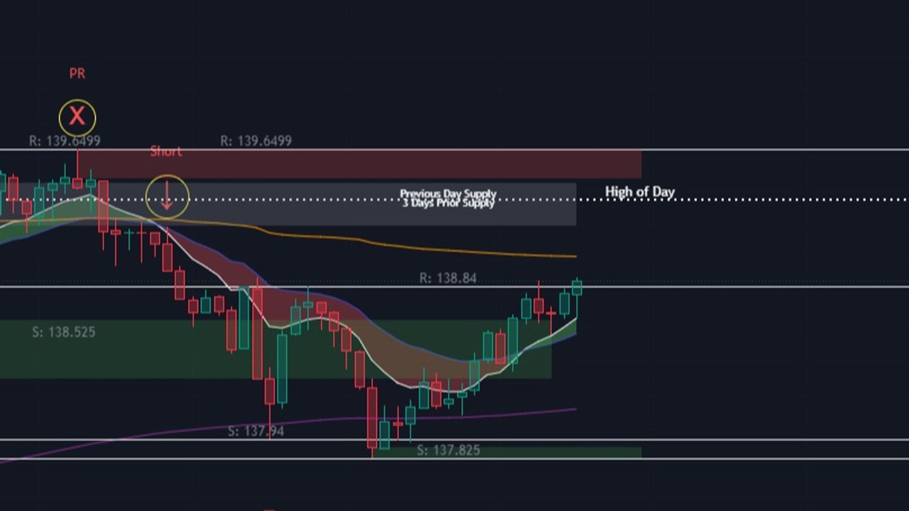The image size is (909, 511).
Task: Click the "R: 138.84" resistance label
Action: tap(448, 278)
